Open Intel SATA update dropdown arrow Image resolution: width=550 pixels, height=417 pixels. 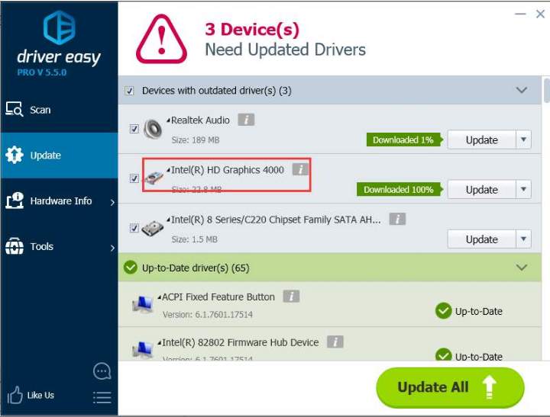click(x=524, y=239)
